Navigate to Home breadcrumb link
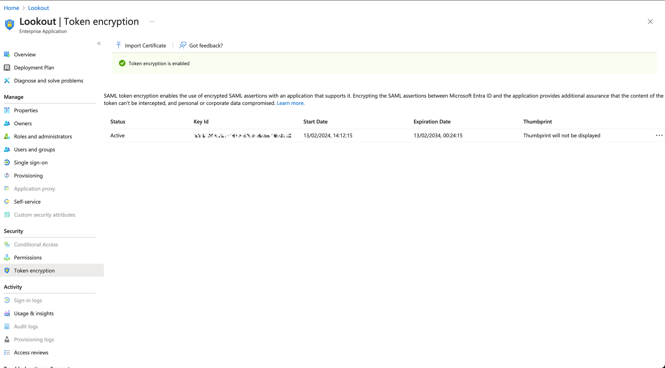 pos(11,8)
